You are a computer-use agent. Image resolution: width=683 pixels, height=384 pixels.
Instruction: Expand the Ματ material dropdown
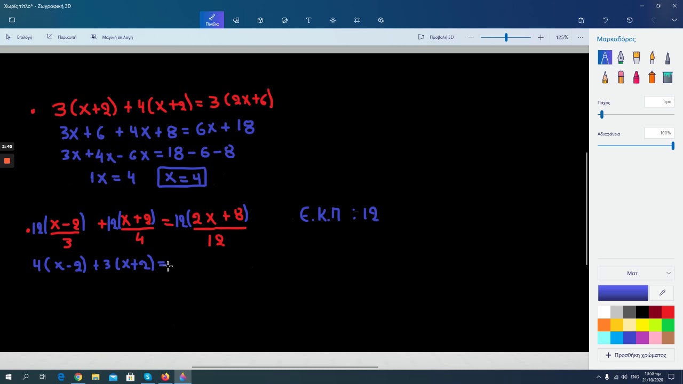[x=636, y=273]
